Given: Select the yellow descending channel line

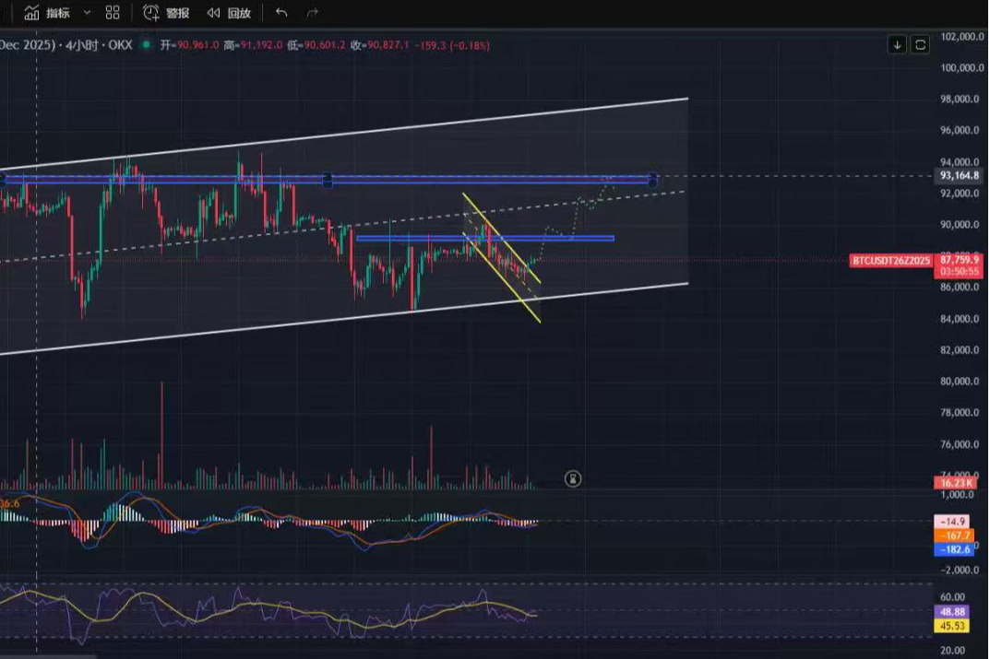Looking at the screenshot, I should point(503,237).
